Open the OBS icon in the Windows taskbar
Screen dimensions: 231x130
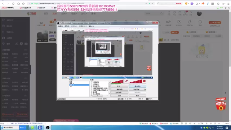pyautogui.click(x=48, y=127)
